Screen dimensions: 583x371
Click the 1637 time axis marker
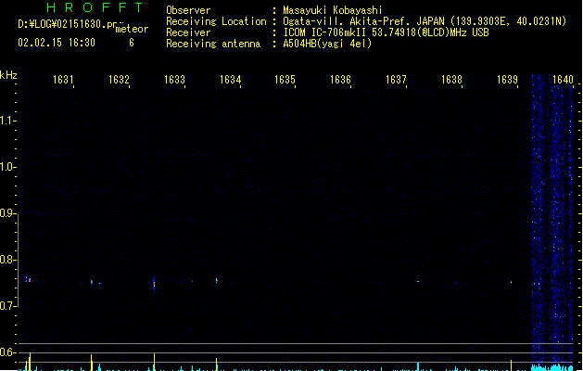(396, 80)
